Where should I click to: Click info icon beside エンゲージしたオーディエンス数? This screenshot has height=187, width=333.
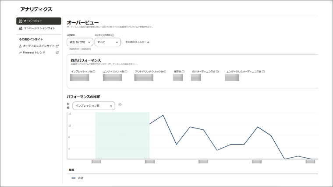tap(263, 72)
